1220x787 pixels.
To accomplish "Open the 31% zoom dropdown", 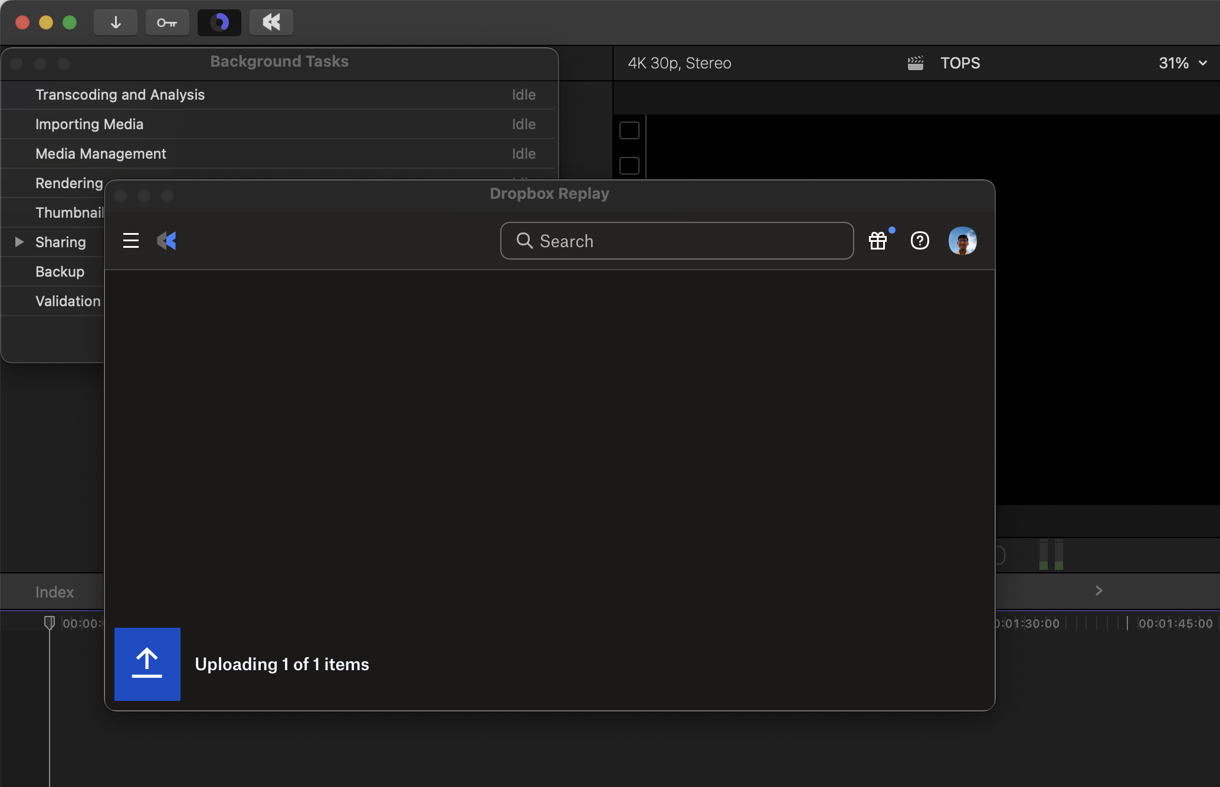I will 1183,63.
